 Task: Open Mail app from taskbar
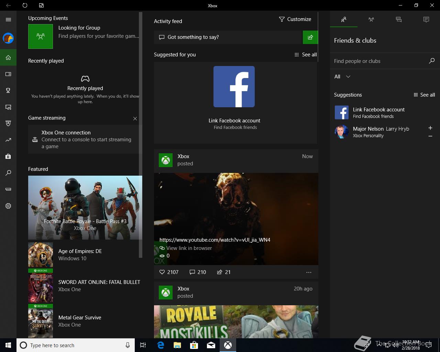[x=211, y=345]
